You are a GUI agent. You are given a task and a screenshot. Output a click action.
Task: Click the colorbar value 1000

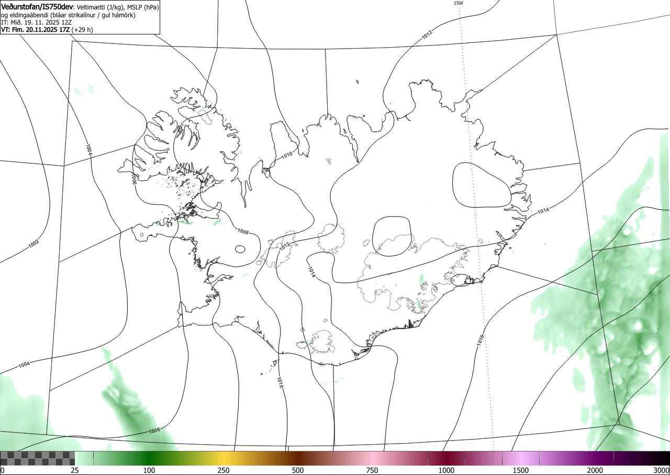tap(446, 470)
